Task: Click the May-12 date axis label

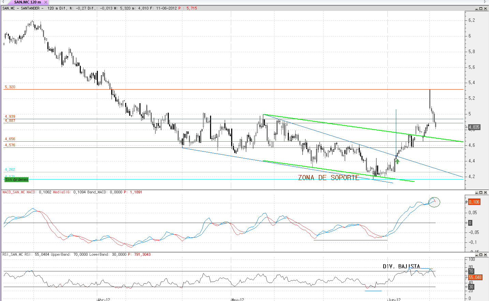Action: [238, 299]
